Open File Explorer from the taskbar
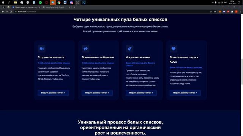The height and width of the screenshot is (136, 243). click(15, 3)
